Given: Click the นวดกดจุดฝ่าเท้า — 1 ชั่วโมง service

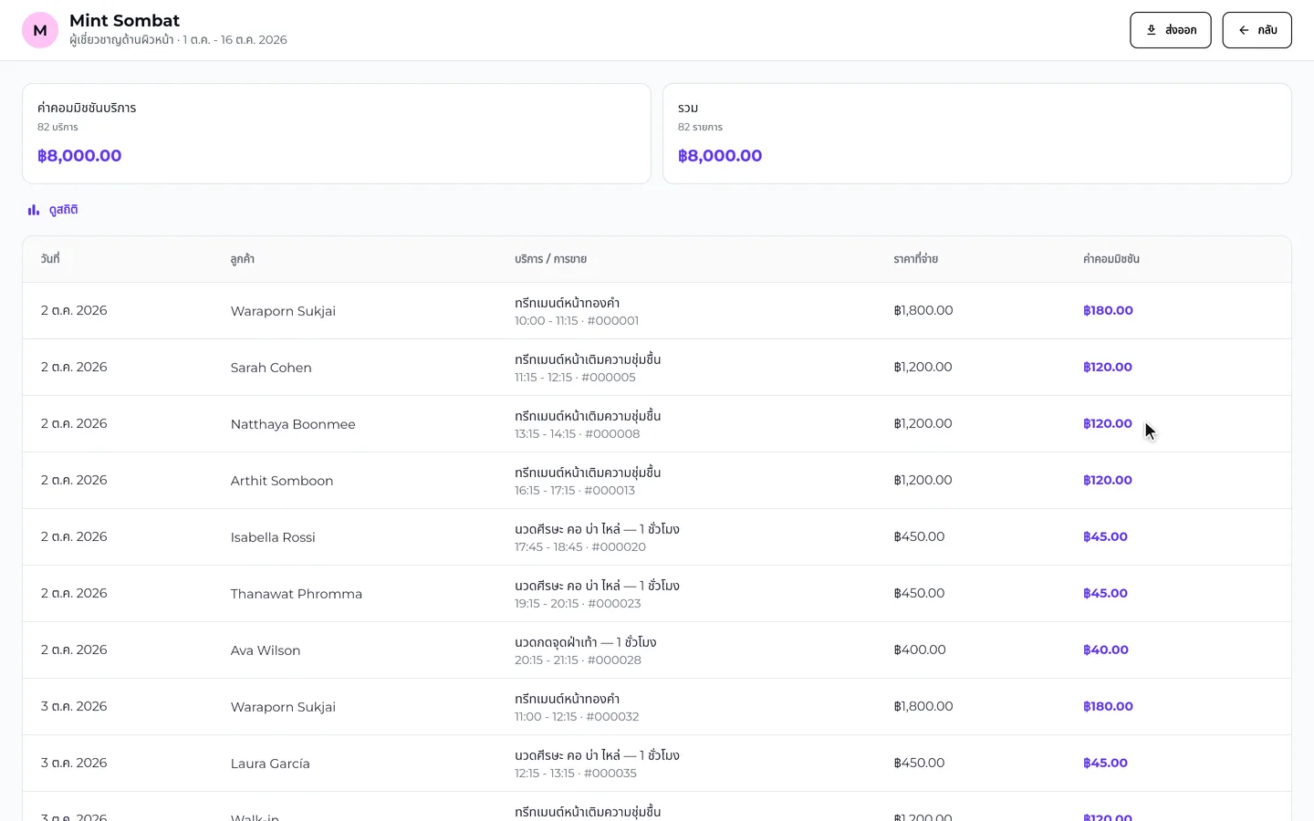Looking at the screenshot, I should click(x=586, y=642).
